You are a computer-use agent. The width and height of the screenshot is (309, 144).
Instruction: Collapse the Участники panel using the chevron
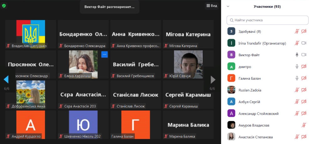click(228, 6)
